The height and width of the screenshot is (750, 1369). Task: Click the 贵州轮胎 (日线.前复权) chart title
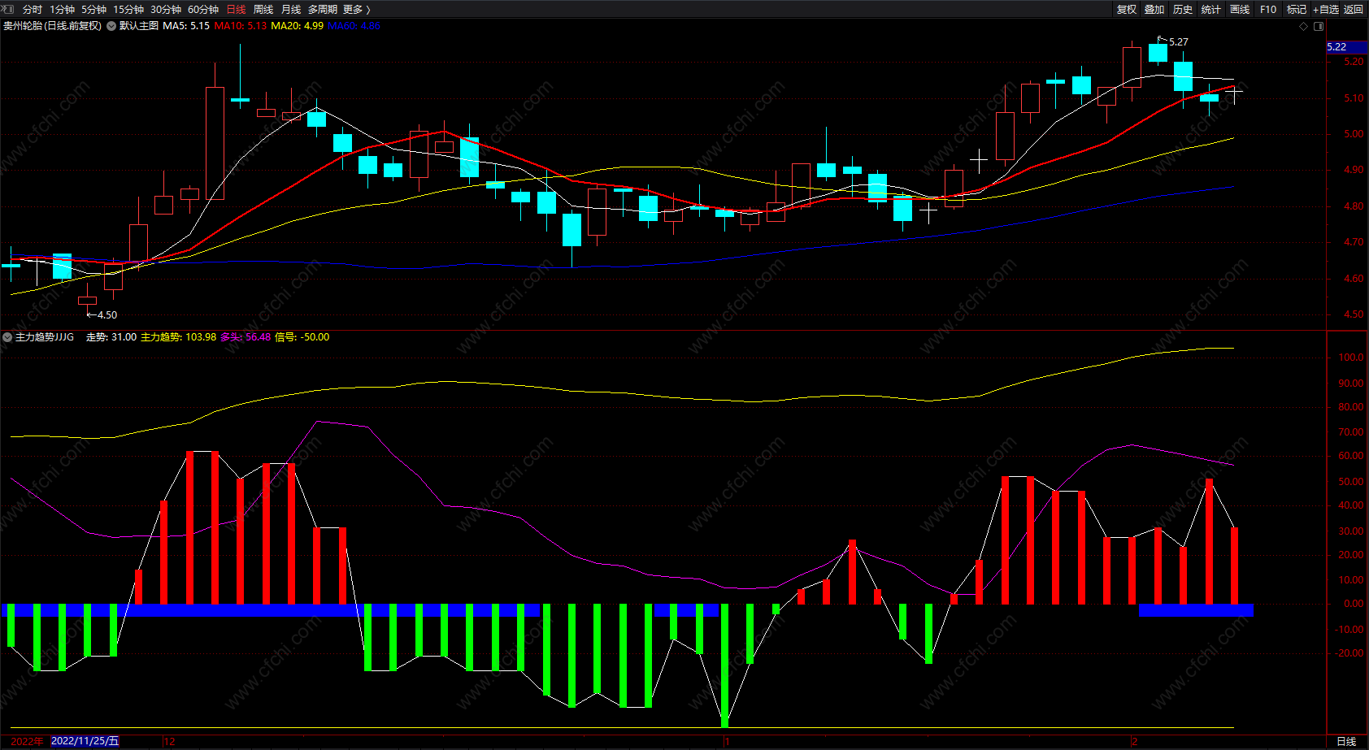(53, 26)
